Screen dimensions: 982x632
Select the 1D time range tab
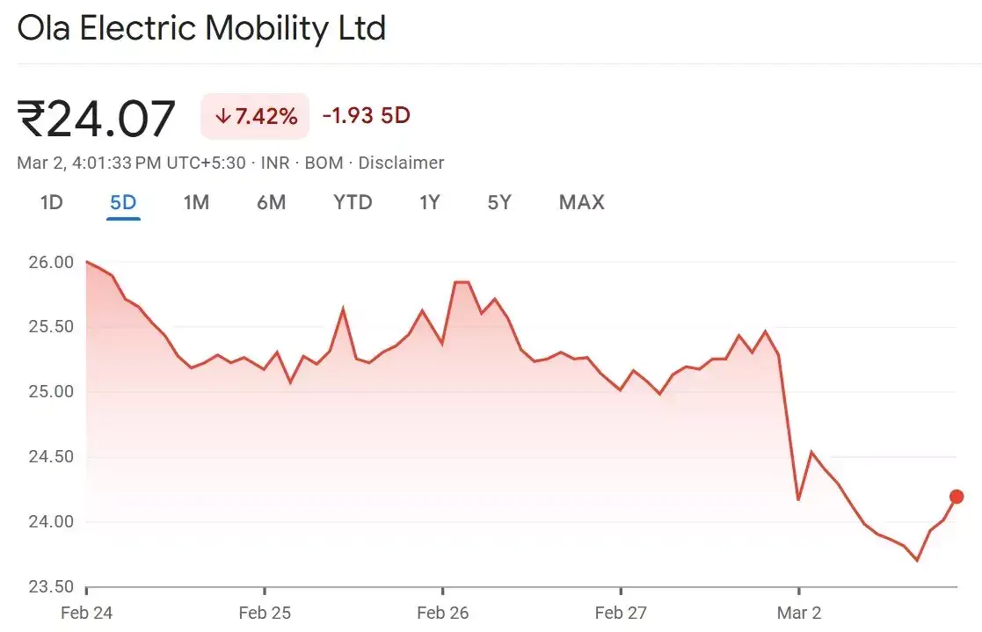coord(50,202)
